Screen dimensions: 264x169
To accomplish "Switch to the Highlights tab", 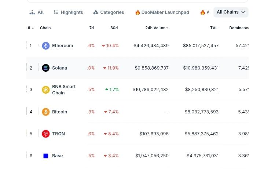I will click(68, 12).
